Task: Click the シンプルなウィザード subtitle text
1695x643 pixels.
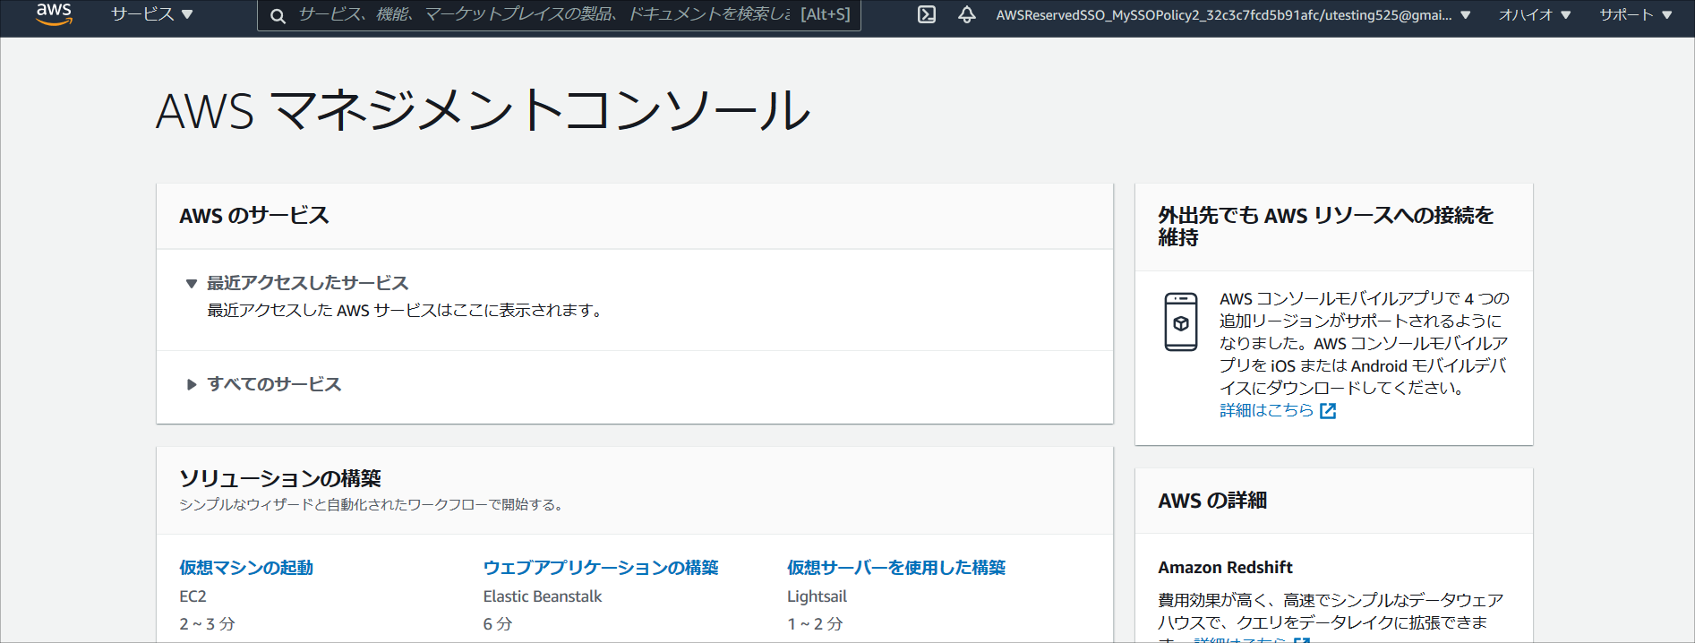Action: (373, 505)
